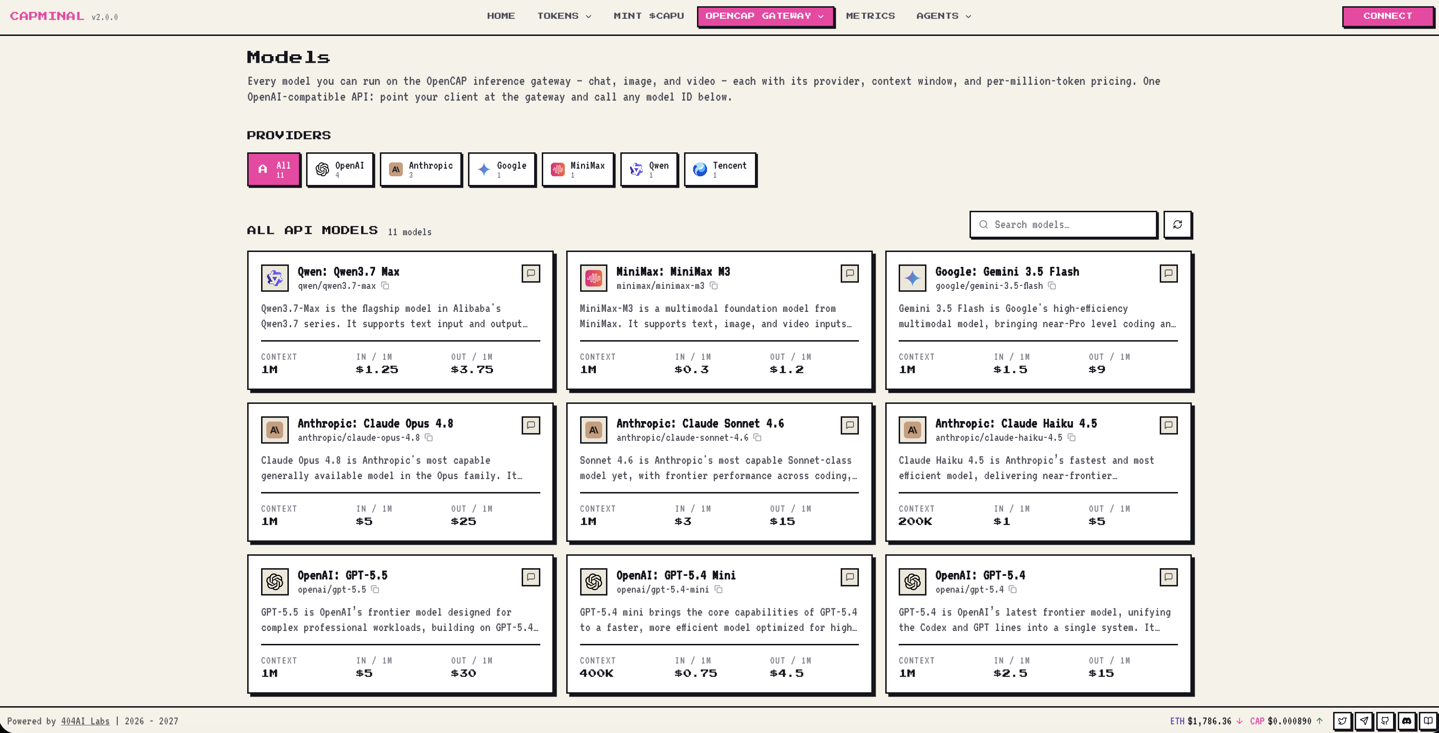Filter models by OpenAI provider
This screenshot has width=1439, height=733.
click(x=340, y=169)
